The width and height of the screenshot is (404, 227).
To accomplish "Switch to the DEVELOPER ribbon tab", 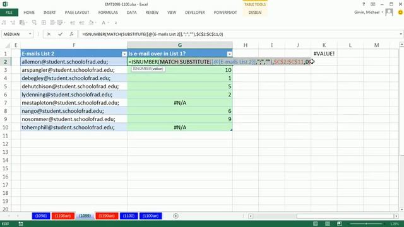I will (x=195, y=13).
